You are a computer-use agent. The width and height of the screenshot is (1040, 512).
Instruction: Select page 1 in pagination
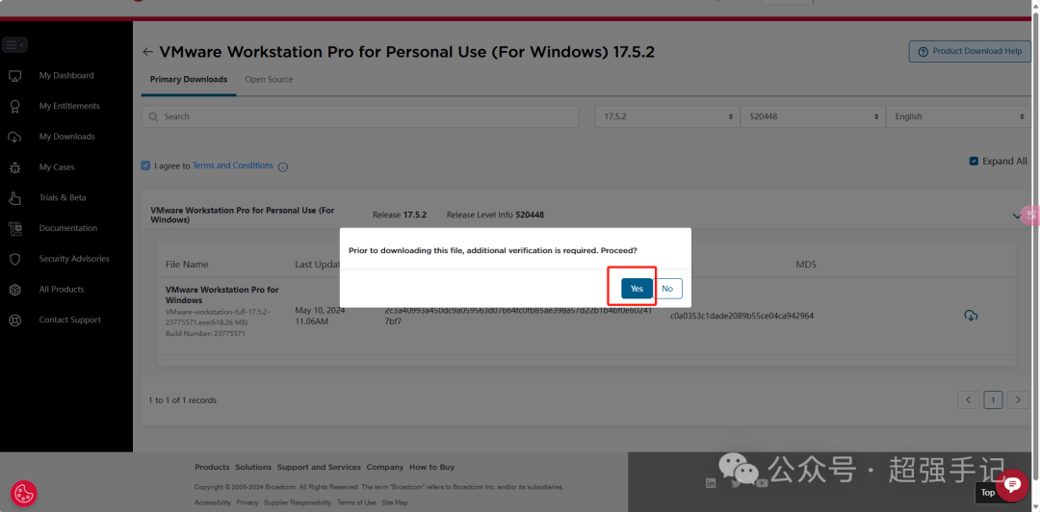(993, 400)
